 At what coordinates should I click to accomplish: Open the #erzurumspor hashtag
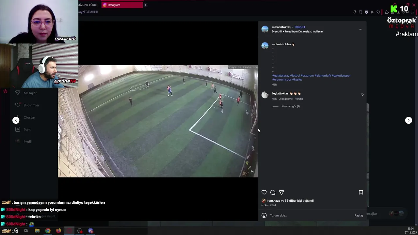point(282,80)
